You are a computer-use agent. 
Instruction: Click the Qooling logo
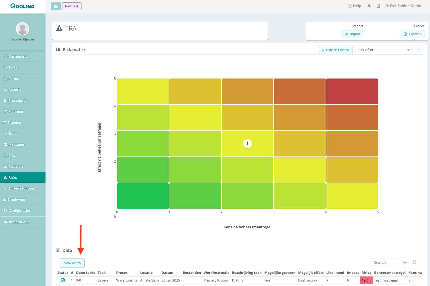click(x=22, y=6)
